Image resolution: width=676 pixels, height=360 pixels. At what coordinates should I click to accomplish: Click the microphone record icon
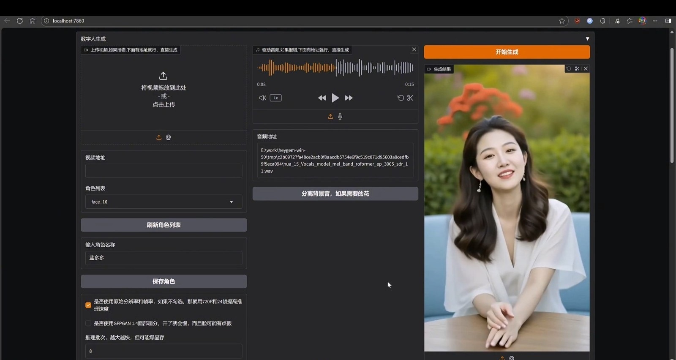(x=340, y=117)
